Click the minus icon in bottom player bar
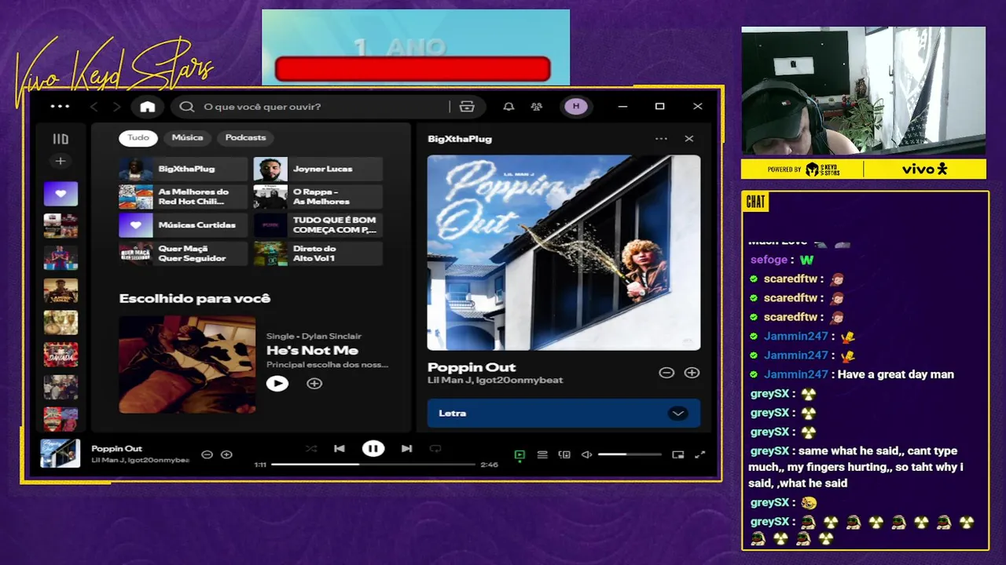 (x=207, y=454)
